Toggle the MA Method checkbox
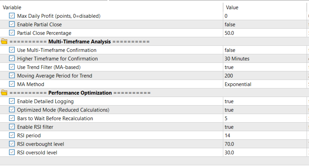The image size is (309, 167). [x=12, y=84]
